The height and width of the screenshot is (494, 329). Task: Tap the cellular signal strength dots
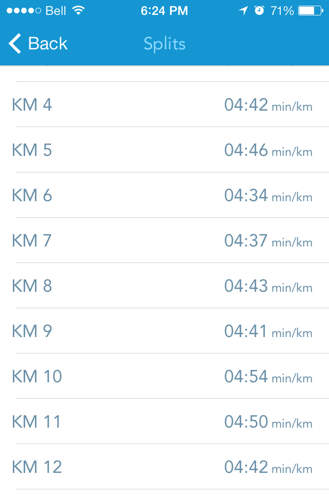(24, 10)
